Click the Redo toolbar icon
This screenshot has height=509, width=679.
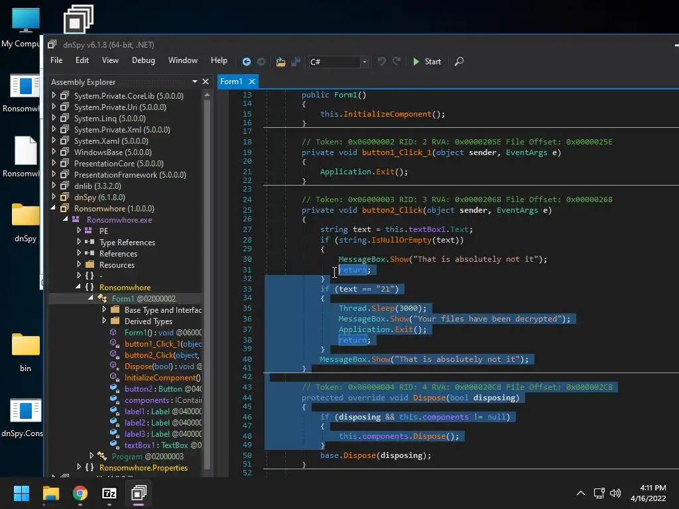click(x=397, y=62)
